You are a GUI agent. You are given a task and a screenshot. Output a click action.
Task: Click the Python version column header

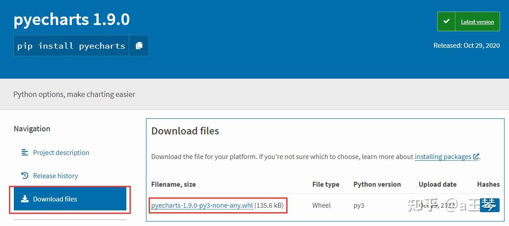point(377,184)
